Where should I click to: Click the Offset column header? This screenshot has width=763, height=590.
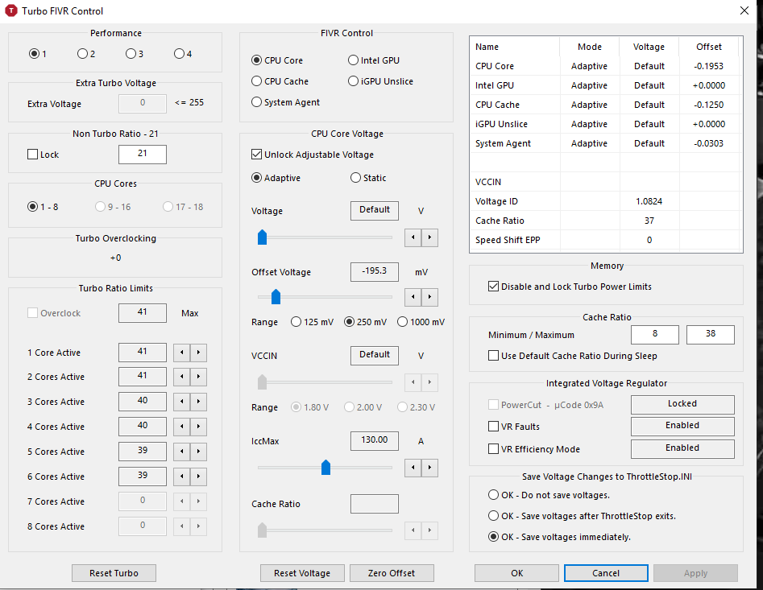tap(709, 47)
